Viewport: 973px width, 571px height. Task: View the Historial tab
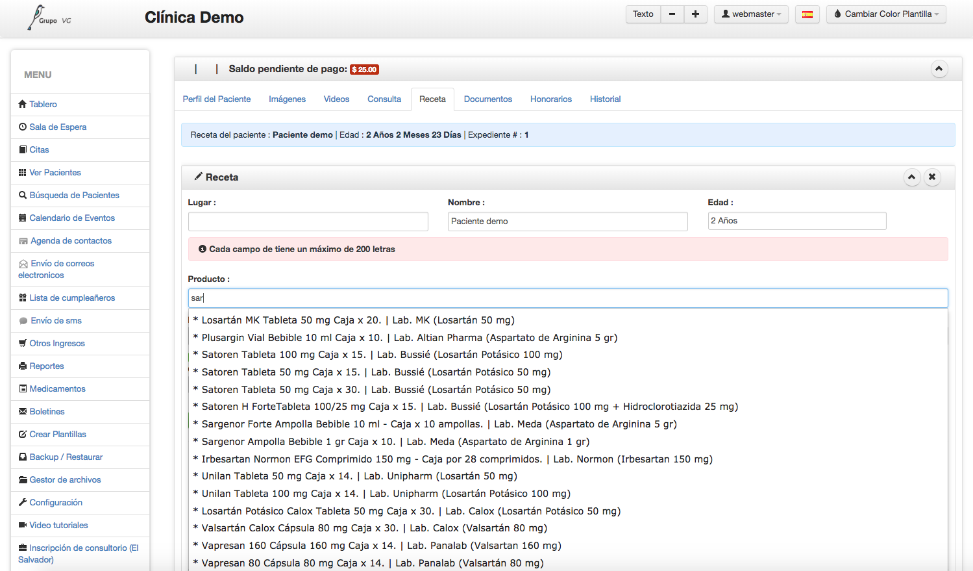(606, 99)
